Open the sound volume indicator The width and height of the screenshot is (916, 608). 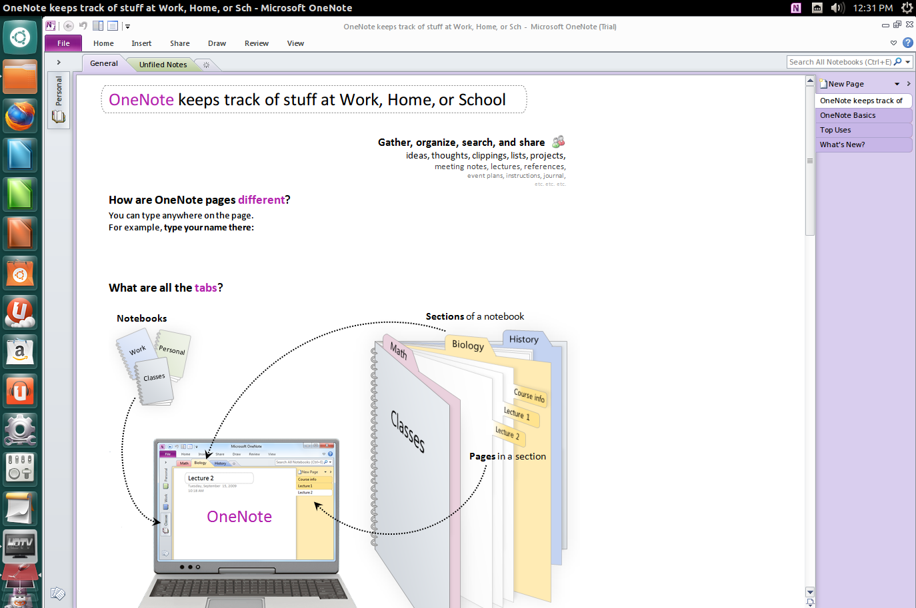click(837, 8)
